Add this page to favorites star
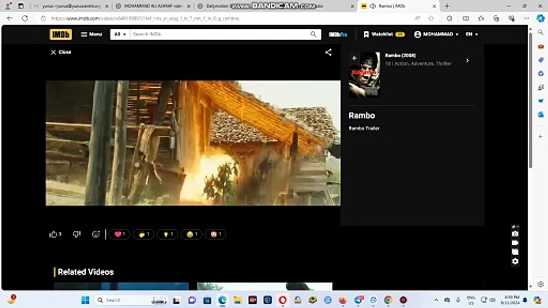 coord(431,18)
